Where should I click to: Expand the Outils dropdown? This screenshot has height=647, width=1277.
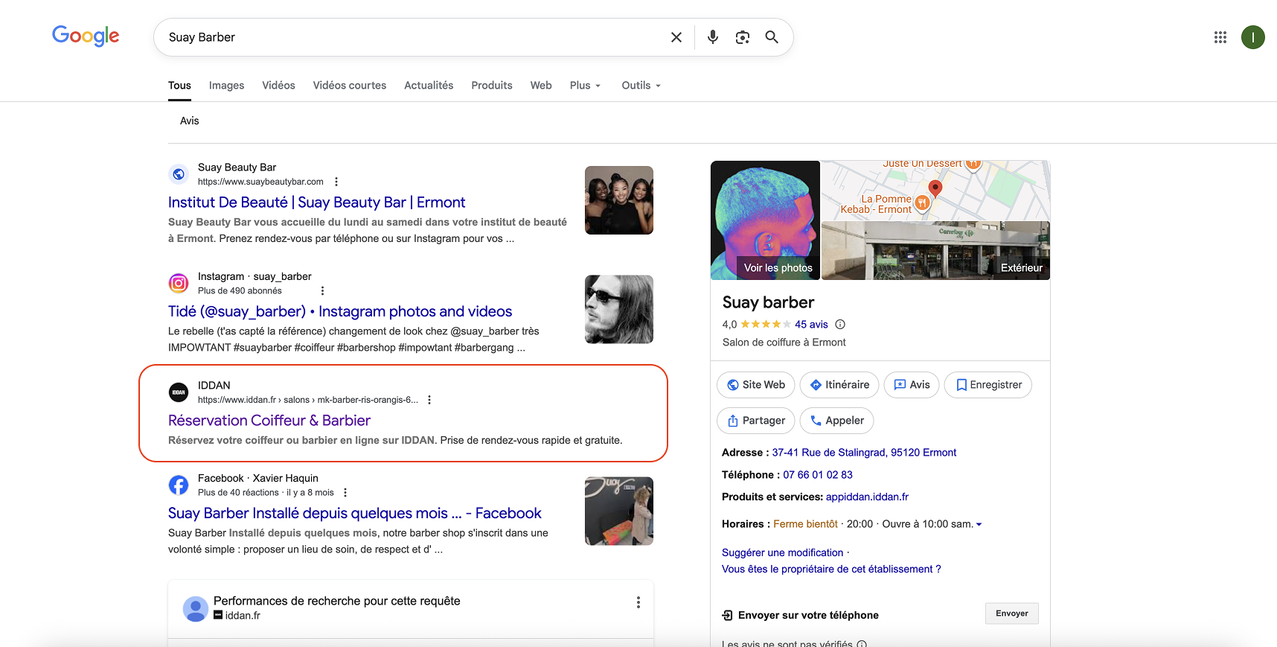click(641, 86)
